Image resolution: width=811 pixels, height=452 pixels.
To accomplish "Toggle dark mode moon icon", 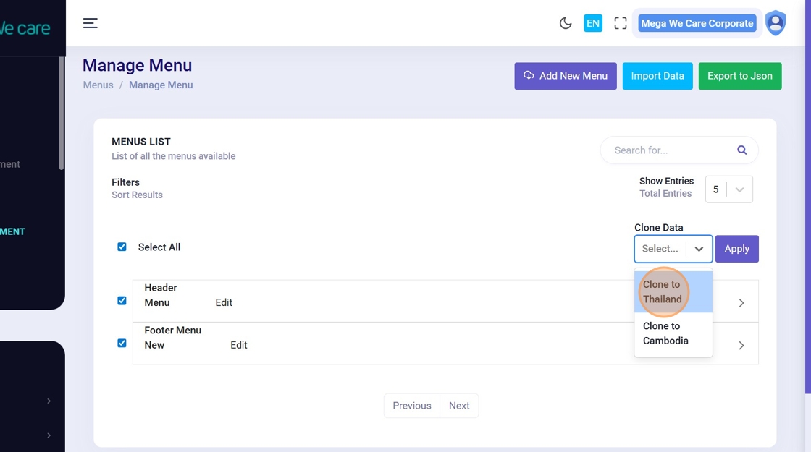I will pos(566,23).
